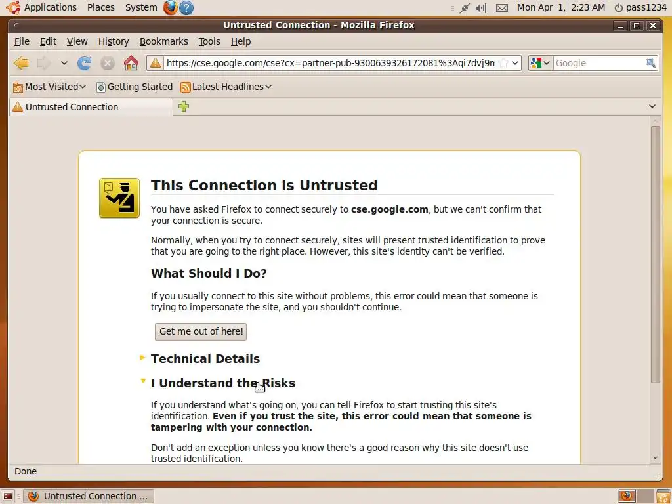Minimize the Firefox window
The width and height of the screenshot is (672, 504).
click(619, 26)
